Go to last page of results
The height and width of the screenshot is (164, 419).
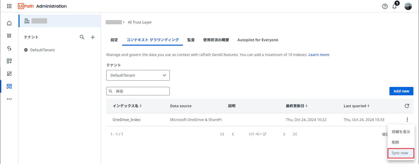295,134
